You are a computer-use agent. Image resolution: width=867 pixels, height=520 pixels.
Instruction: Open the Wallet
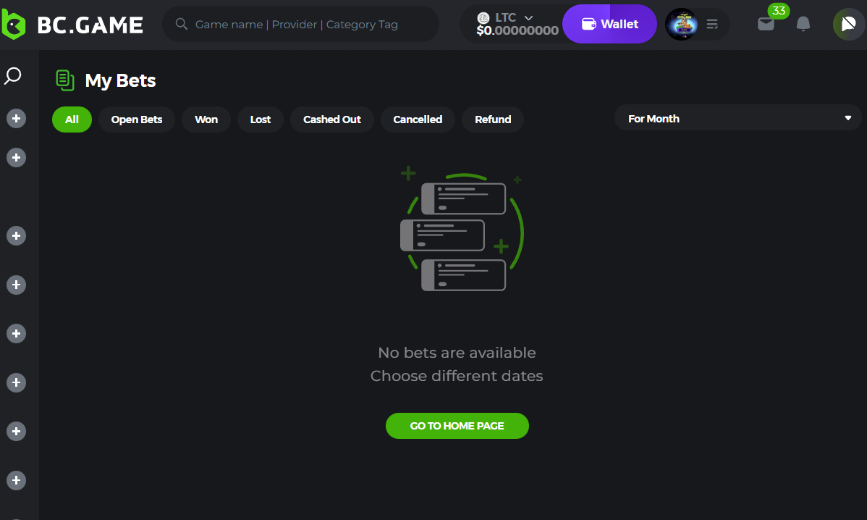point(609,24)
